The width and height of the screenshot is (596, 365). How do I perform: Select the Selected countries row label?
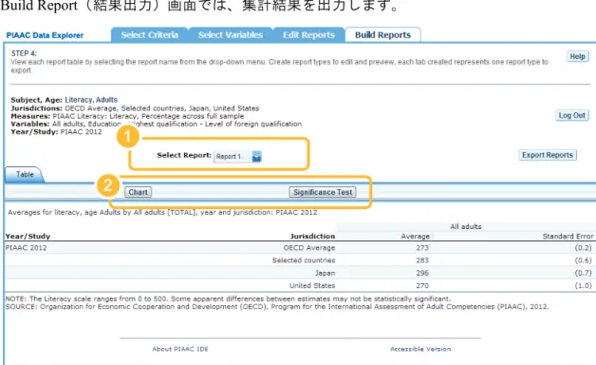304,260
